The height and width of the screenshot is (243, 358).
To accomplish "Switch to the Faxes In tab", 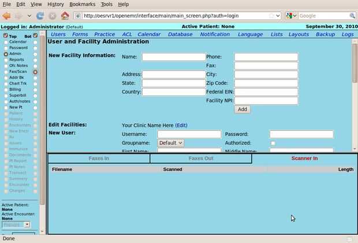I will pyautogui.click(x=99, y=159).
